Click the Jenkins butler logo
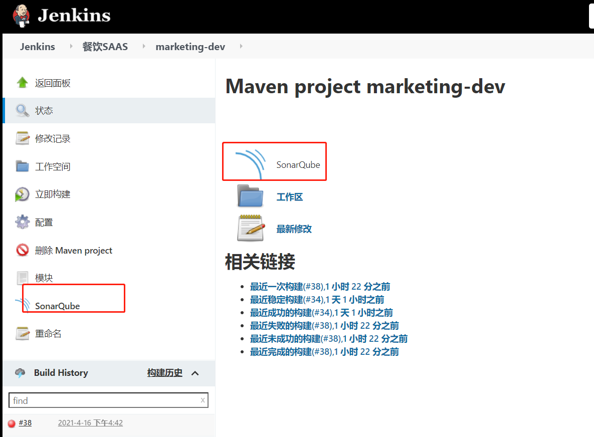This screenshot has width=594, height=437. (21, 16)
